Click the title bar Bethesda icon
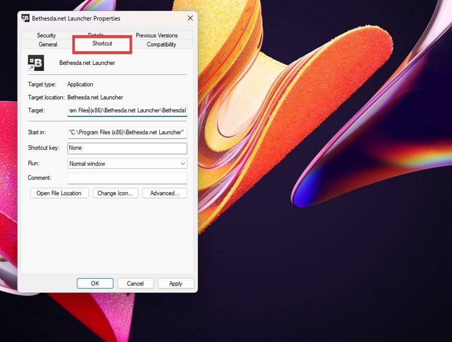Screen dimensions: 452x342 click(26, 18)
